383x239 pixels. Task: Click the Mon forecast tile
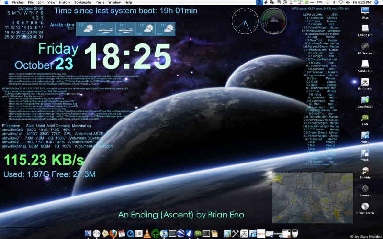click(x=165, y=29)
